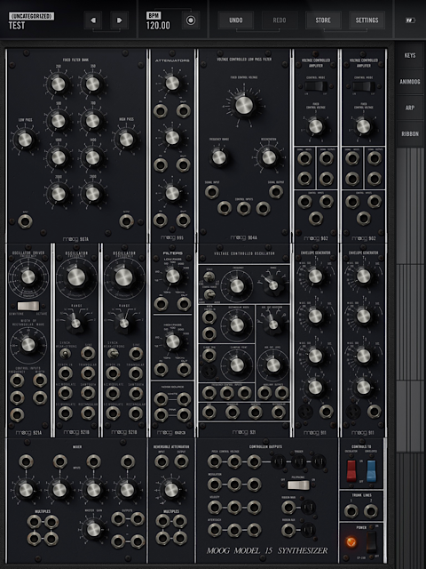Open the ARP tab
The image size is (426, 569).
(x=410, y=108)
